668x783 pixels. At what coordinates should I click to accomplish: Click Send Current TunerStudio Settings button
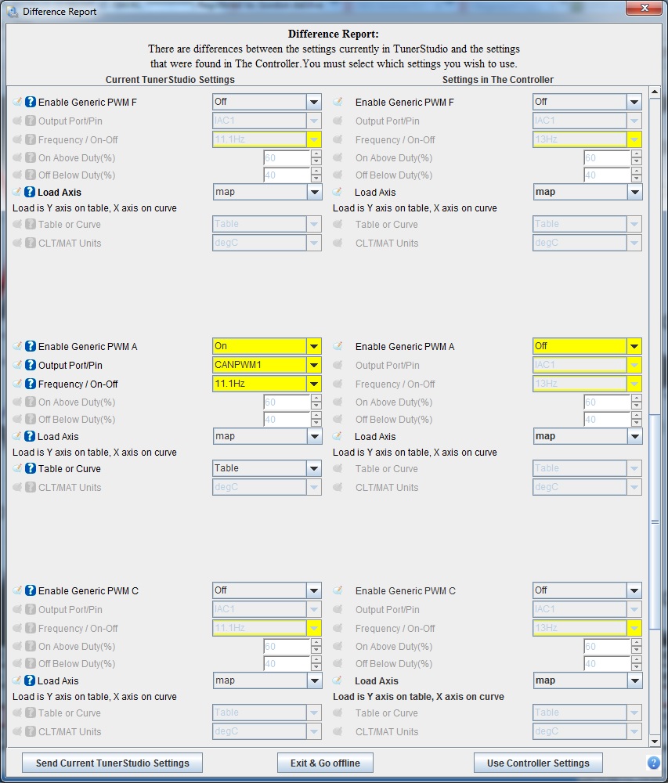[112, 763]
